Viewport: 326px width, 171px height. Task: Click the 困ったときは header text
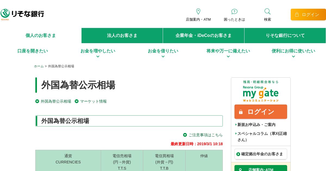tap(234, 20)
